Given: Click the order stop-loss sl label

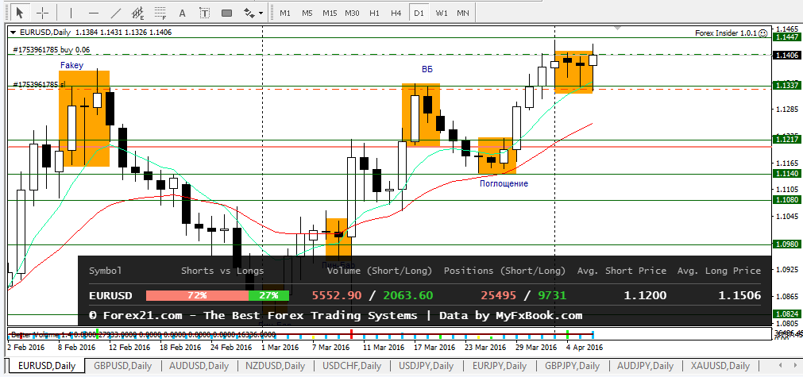Looking at the screenshot, I should tap(39, 84).
